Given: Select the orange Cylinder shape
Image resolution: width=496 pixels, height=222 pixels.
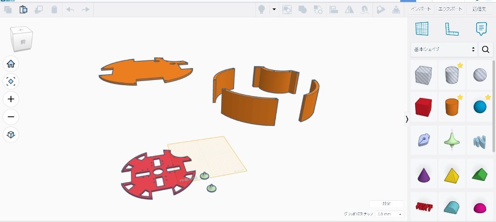Looking at the screenshot, I should click(x=452, y=107).
